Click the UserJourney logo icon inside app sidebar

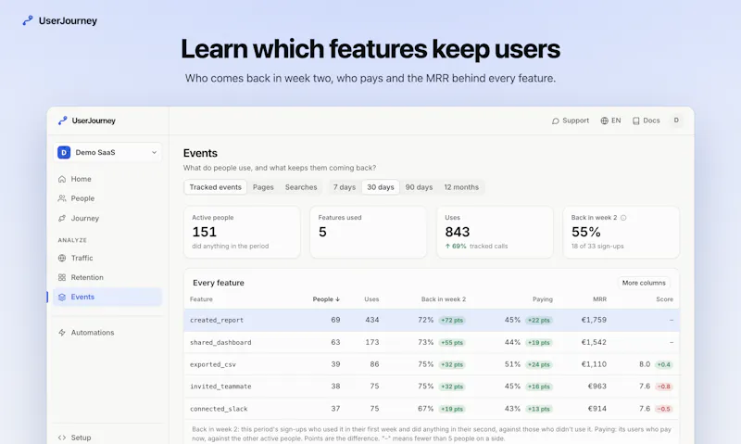pyautogui.click(x=62, y=121)
